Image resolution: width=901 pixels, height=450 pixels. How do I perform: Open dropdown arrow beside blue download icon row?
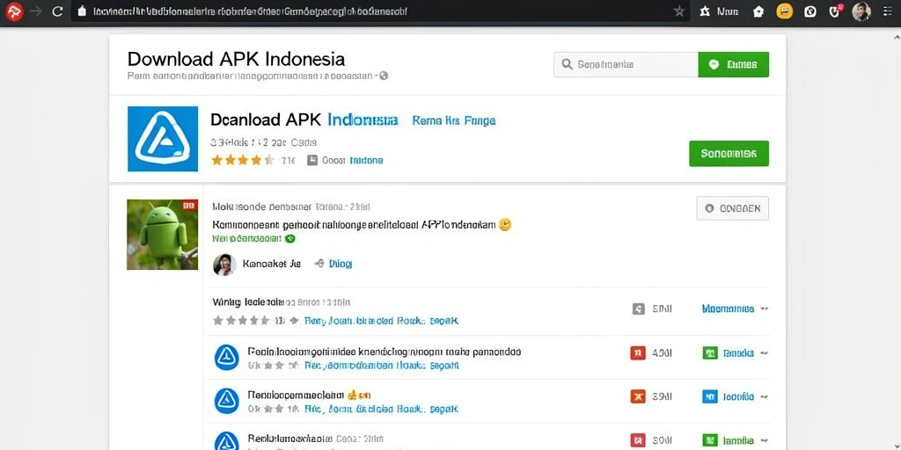click(x=765, y=396)
